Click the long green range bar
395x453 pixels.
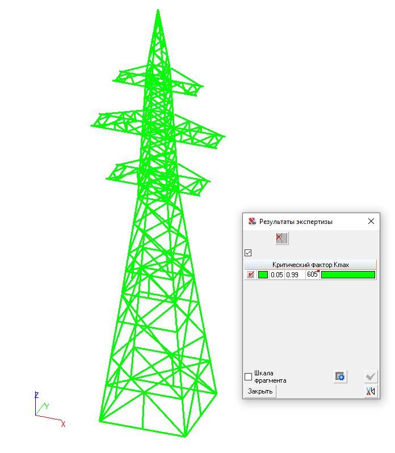(x=348, y=274)
